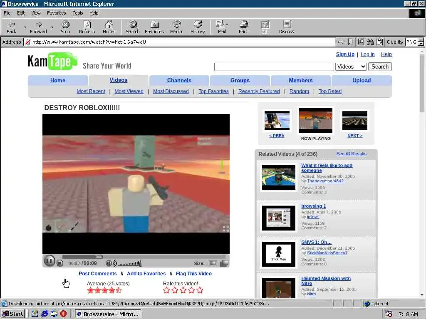This screenshot has height=319, width=426.
Task: Click the clipboard icon near Quality label
Action: click(379, 42)
